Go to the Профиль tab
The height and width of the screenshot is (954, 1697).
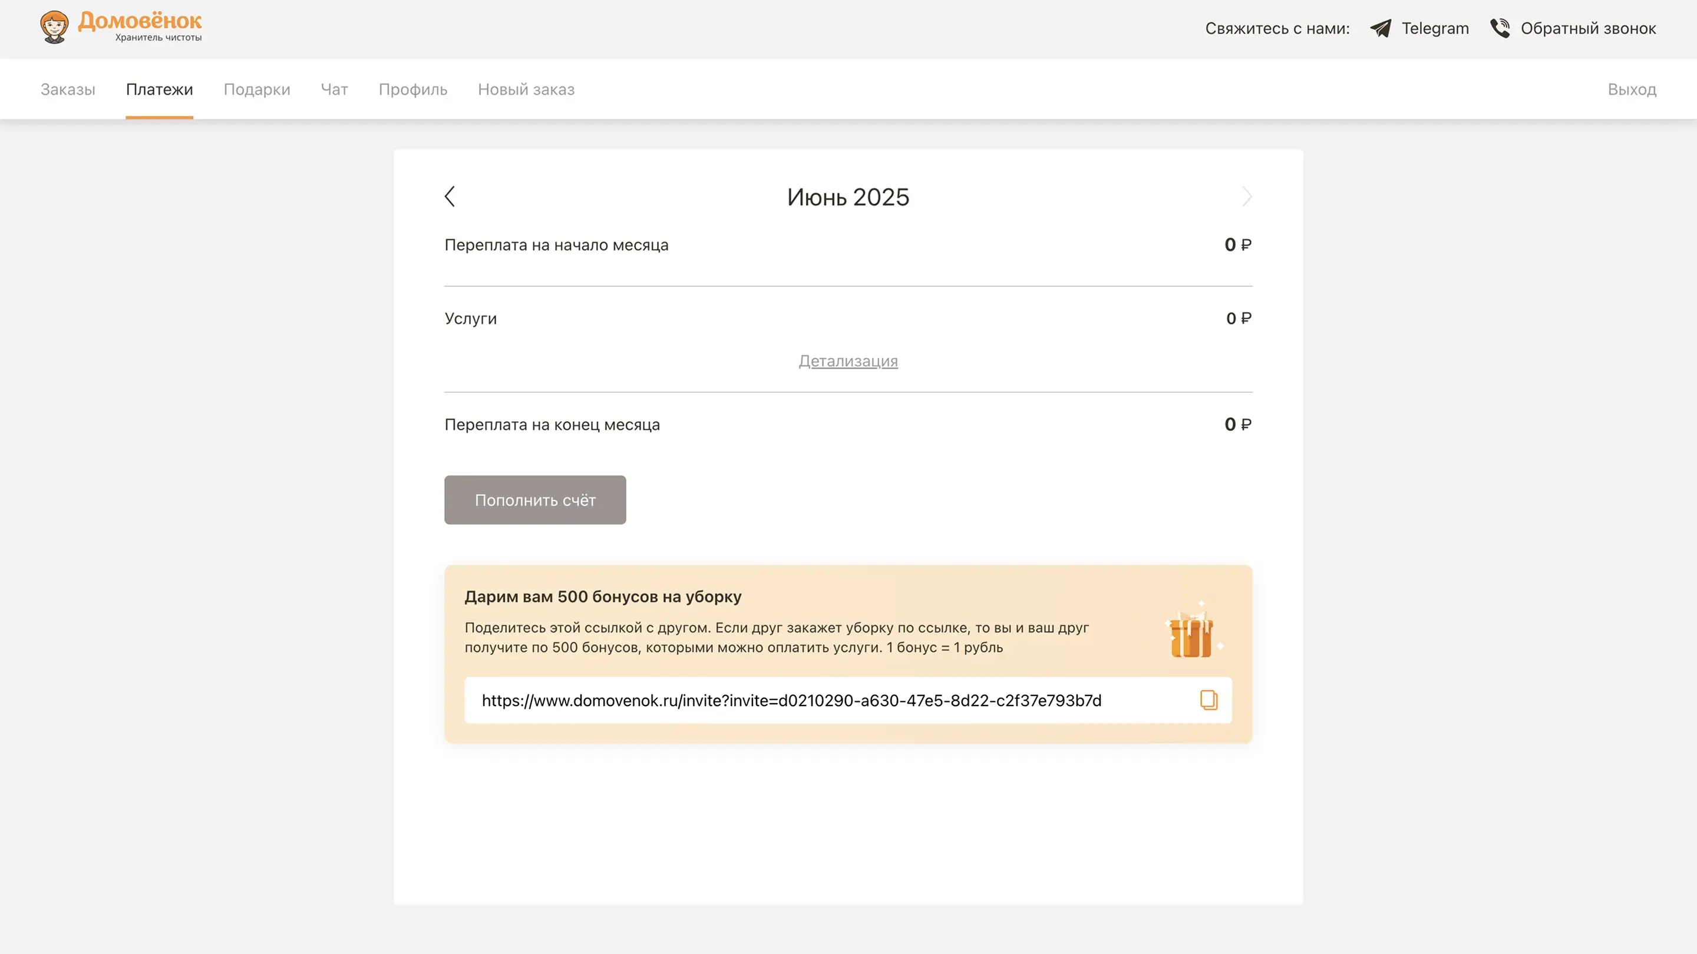pyautogui.click(x=412, y=90)
